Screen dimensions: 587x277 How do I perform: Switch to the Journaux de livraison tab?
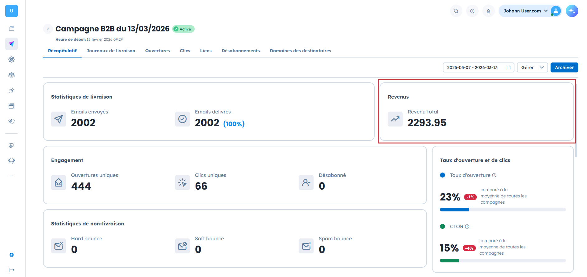(111, 51)
